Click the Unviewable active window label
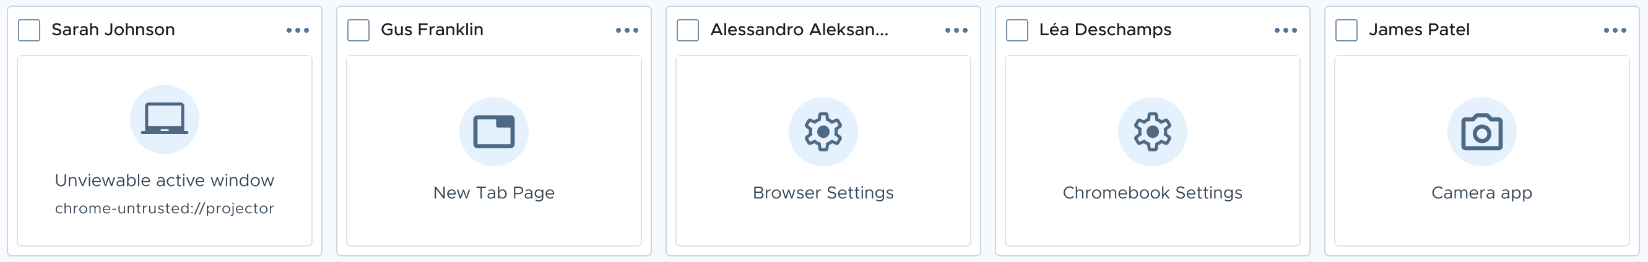Image resolution: width=1648 pixels, height=262 pixels. coord(165,180)
